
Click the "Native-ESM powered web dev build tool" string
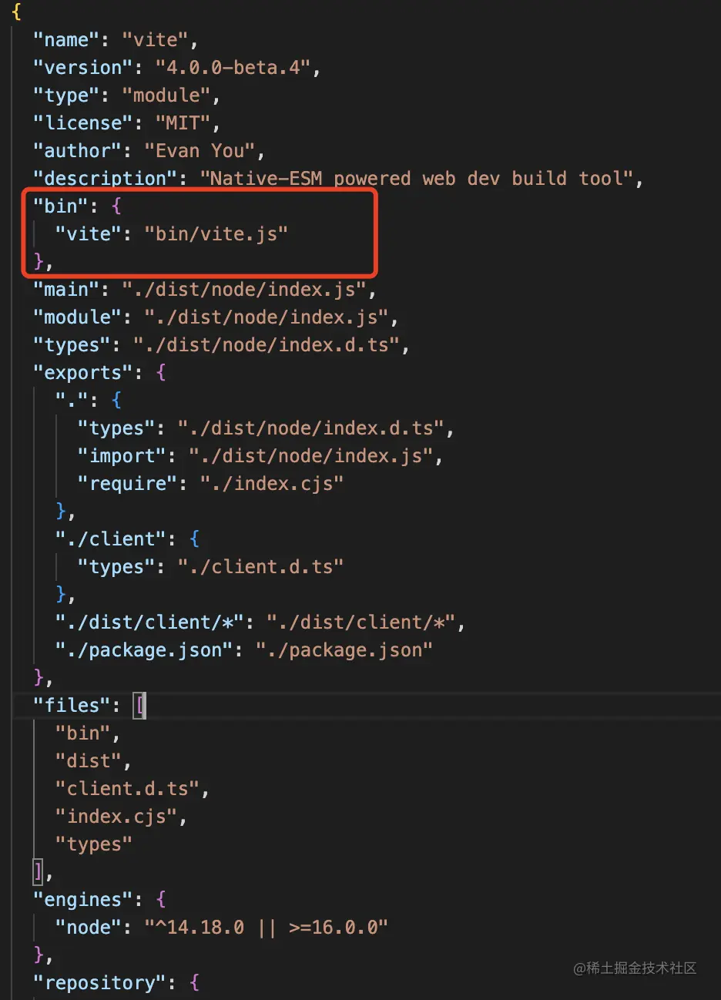tap(417, 179)
